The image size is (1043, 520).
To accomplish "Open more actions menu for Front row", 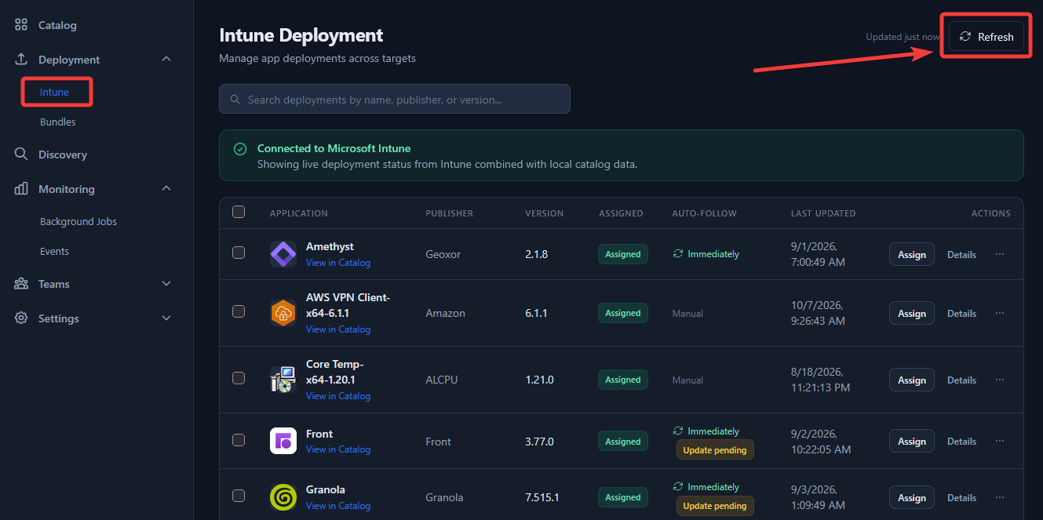I will [x=1000, y=441].
